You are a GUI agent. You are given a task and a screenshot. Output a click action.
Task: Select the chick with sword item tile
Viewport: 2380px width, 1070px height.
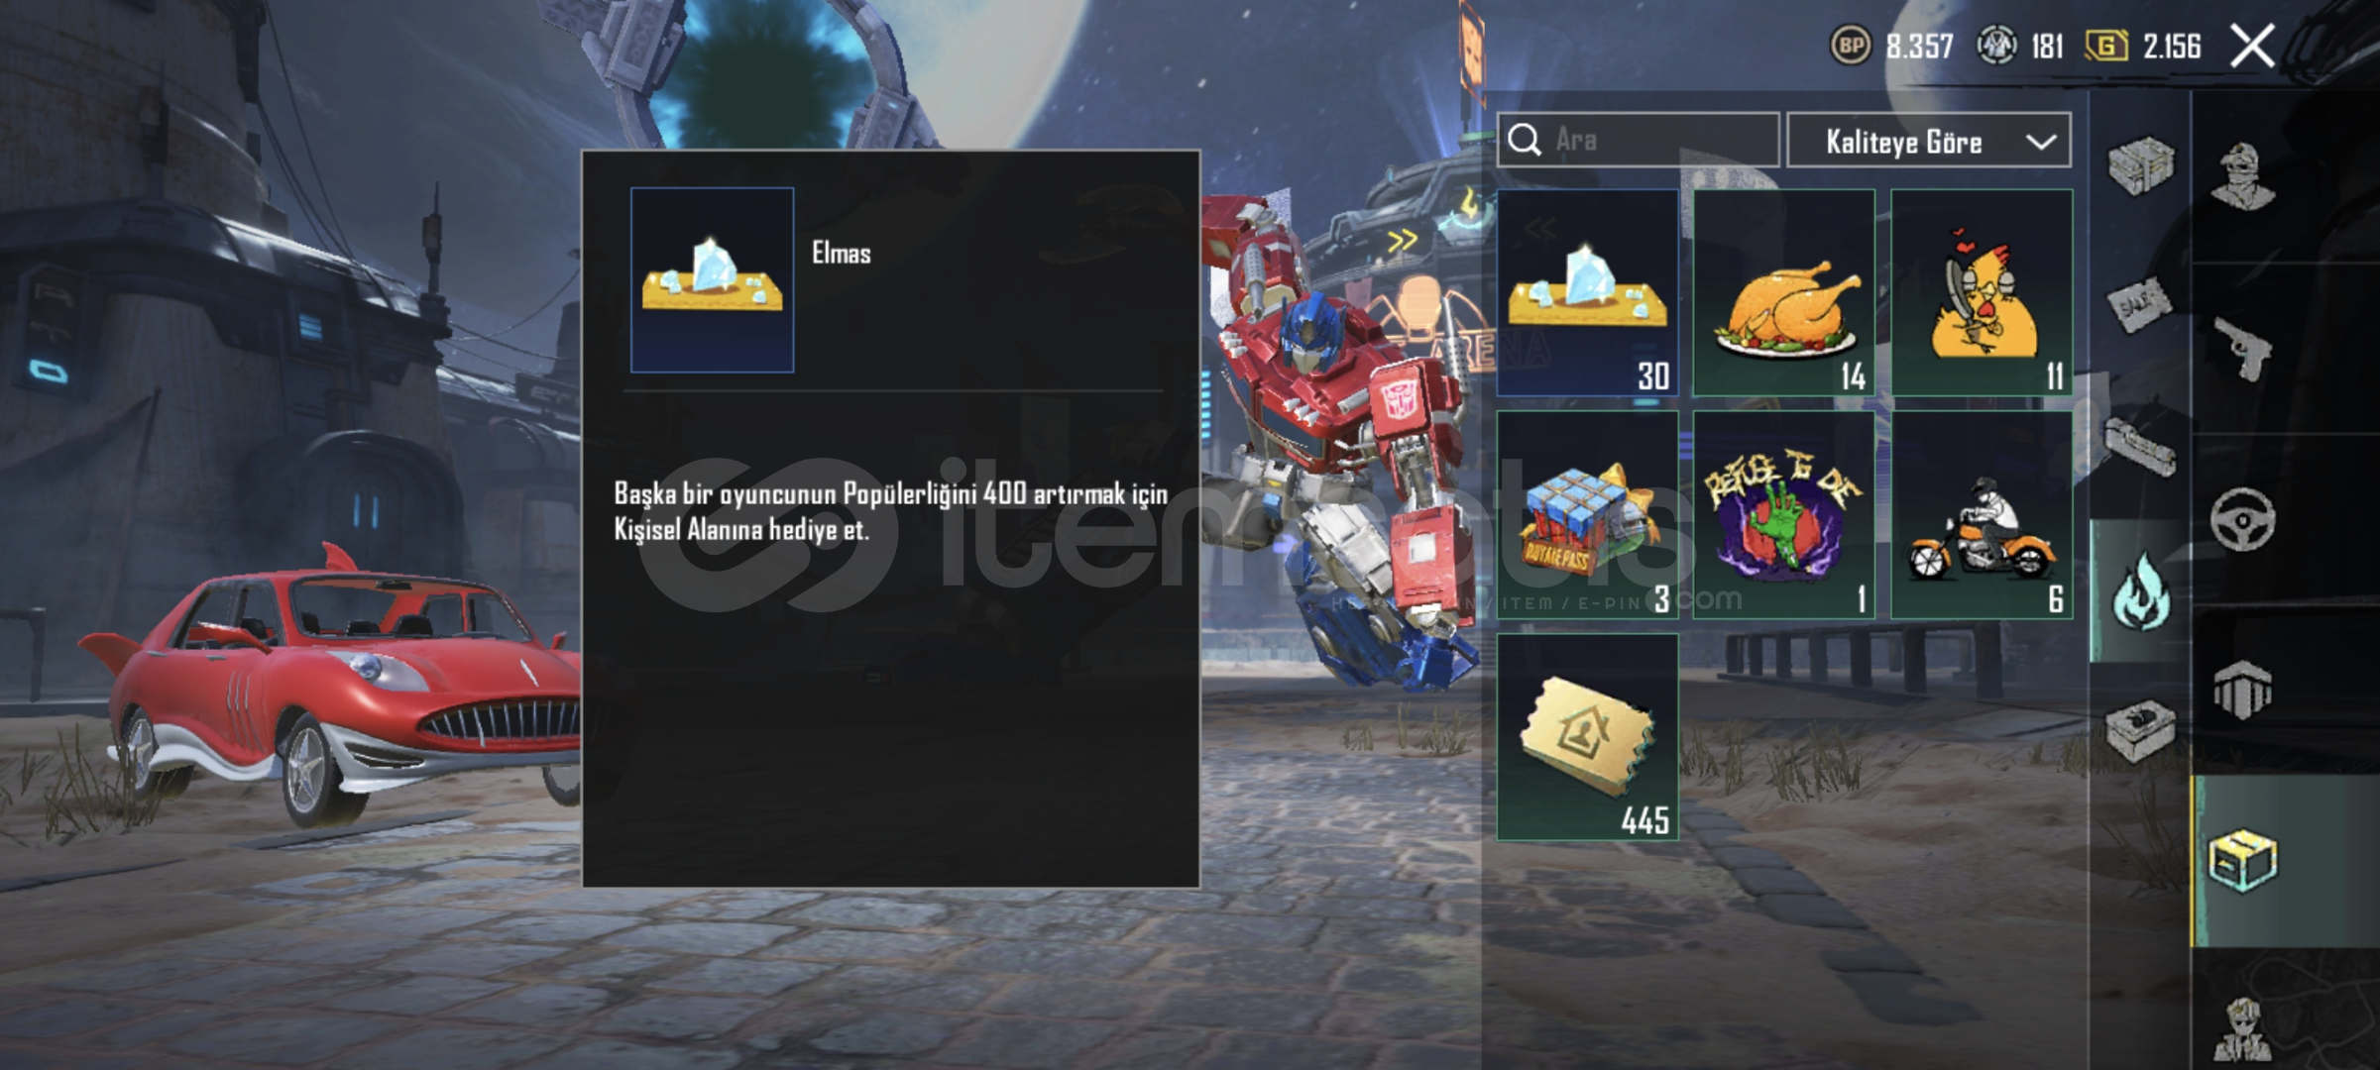pos(1982,293)
